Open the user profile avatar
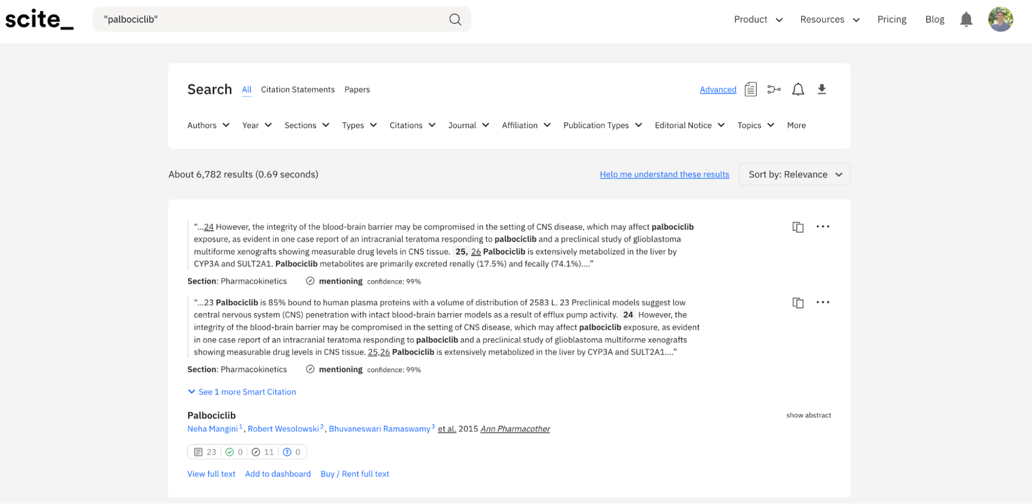This screenshot has height=504, width=1032. point(1000,20)
